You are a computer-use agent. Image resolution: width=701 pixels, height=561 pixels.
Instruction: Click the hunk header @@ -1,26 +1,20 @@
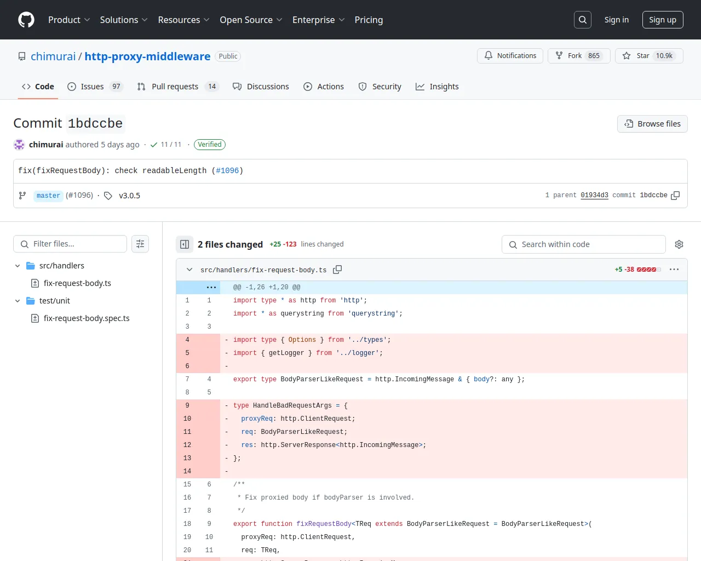point(267,287)
